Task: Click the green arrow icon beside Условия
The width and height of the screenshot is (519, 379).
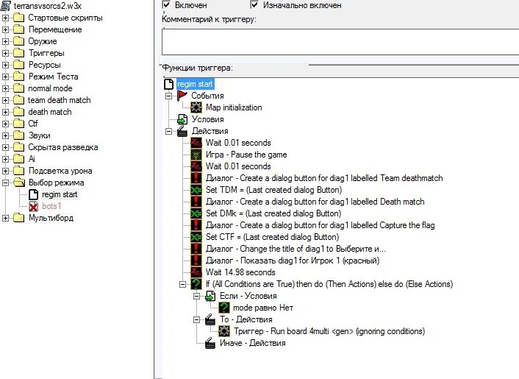Action: (x=182, y=119)
